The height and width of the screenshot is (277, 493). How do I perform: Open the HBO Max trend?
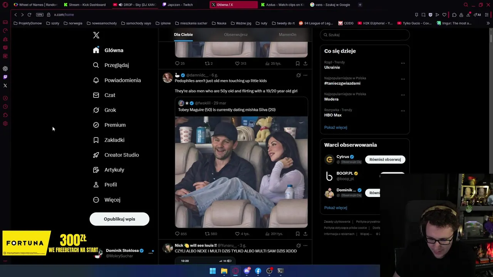(333, 115)
